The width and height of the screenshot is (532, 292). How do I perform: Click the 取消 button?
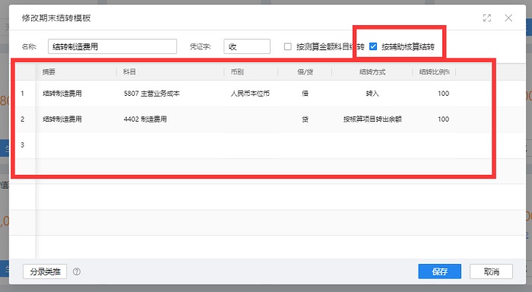491,271
